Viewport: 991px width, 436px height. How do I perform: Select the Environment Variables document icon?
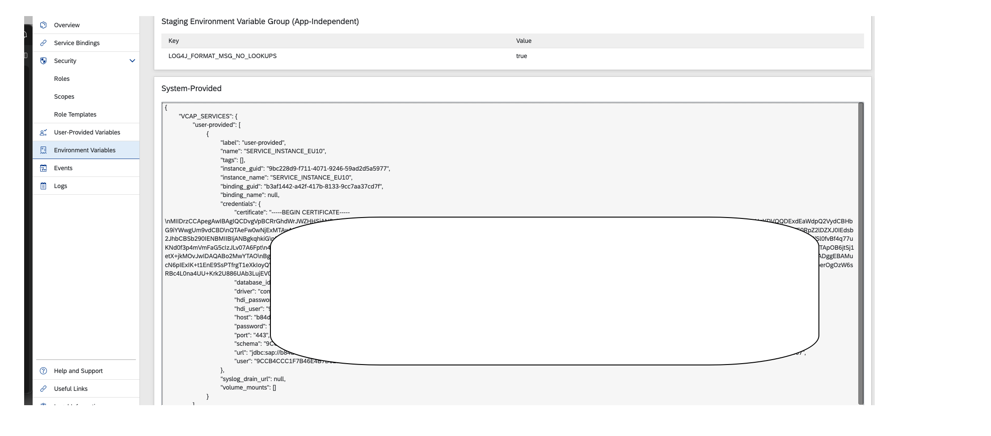[x=43, y=150]
